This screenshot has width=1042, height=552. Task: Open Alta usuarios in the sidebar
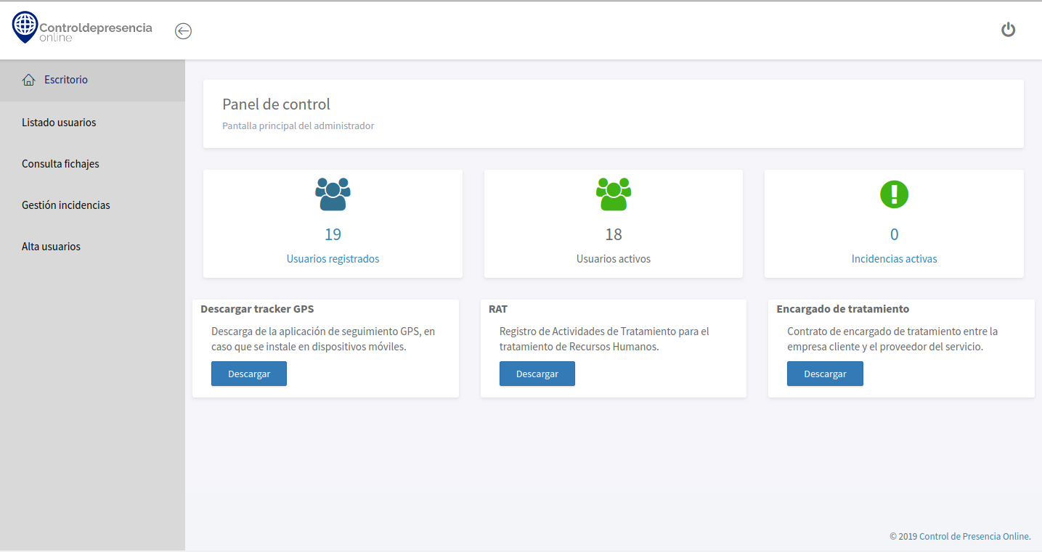point(51,246)
